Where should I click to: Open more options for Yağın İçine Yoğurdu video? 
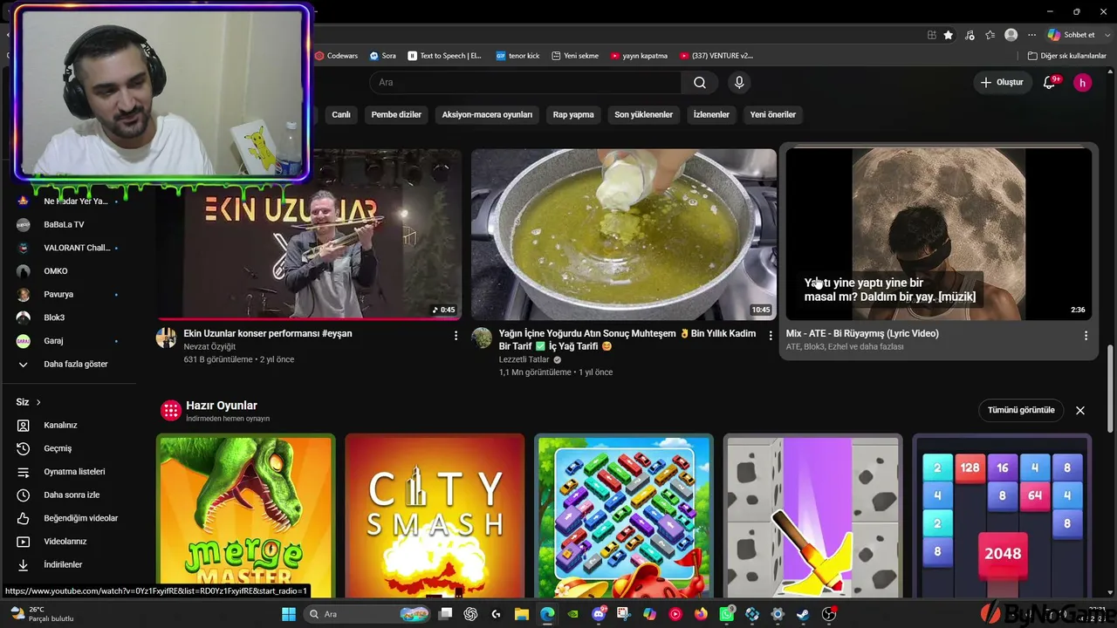pyautogui.click(x=771, y=335)
